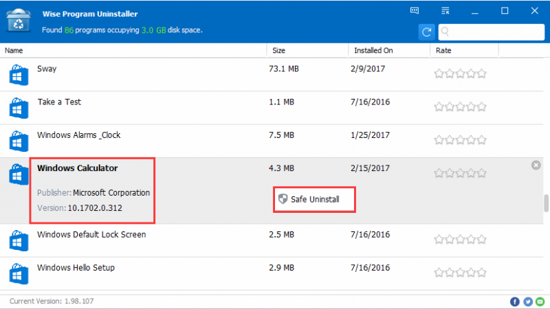Click the 4.3 MB size value
This screenshot has width=550, height=309.
point(281,168)
